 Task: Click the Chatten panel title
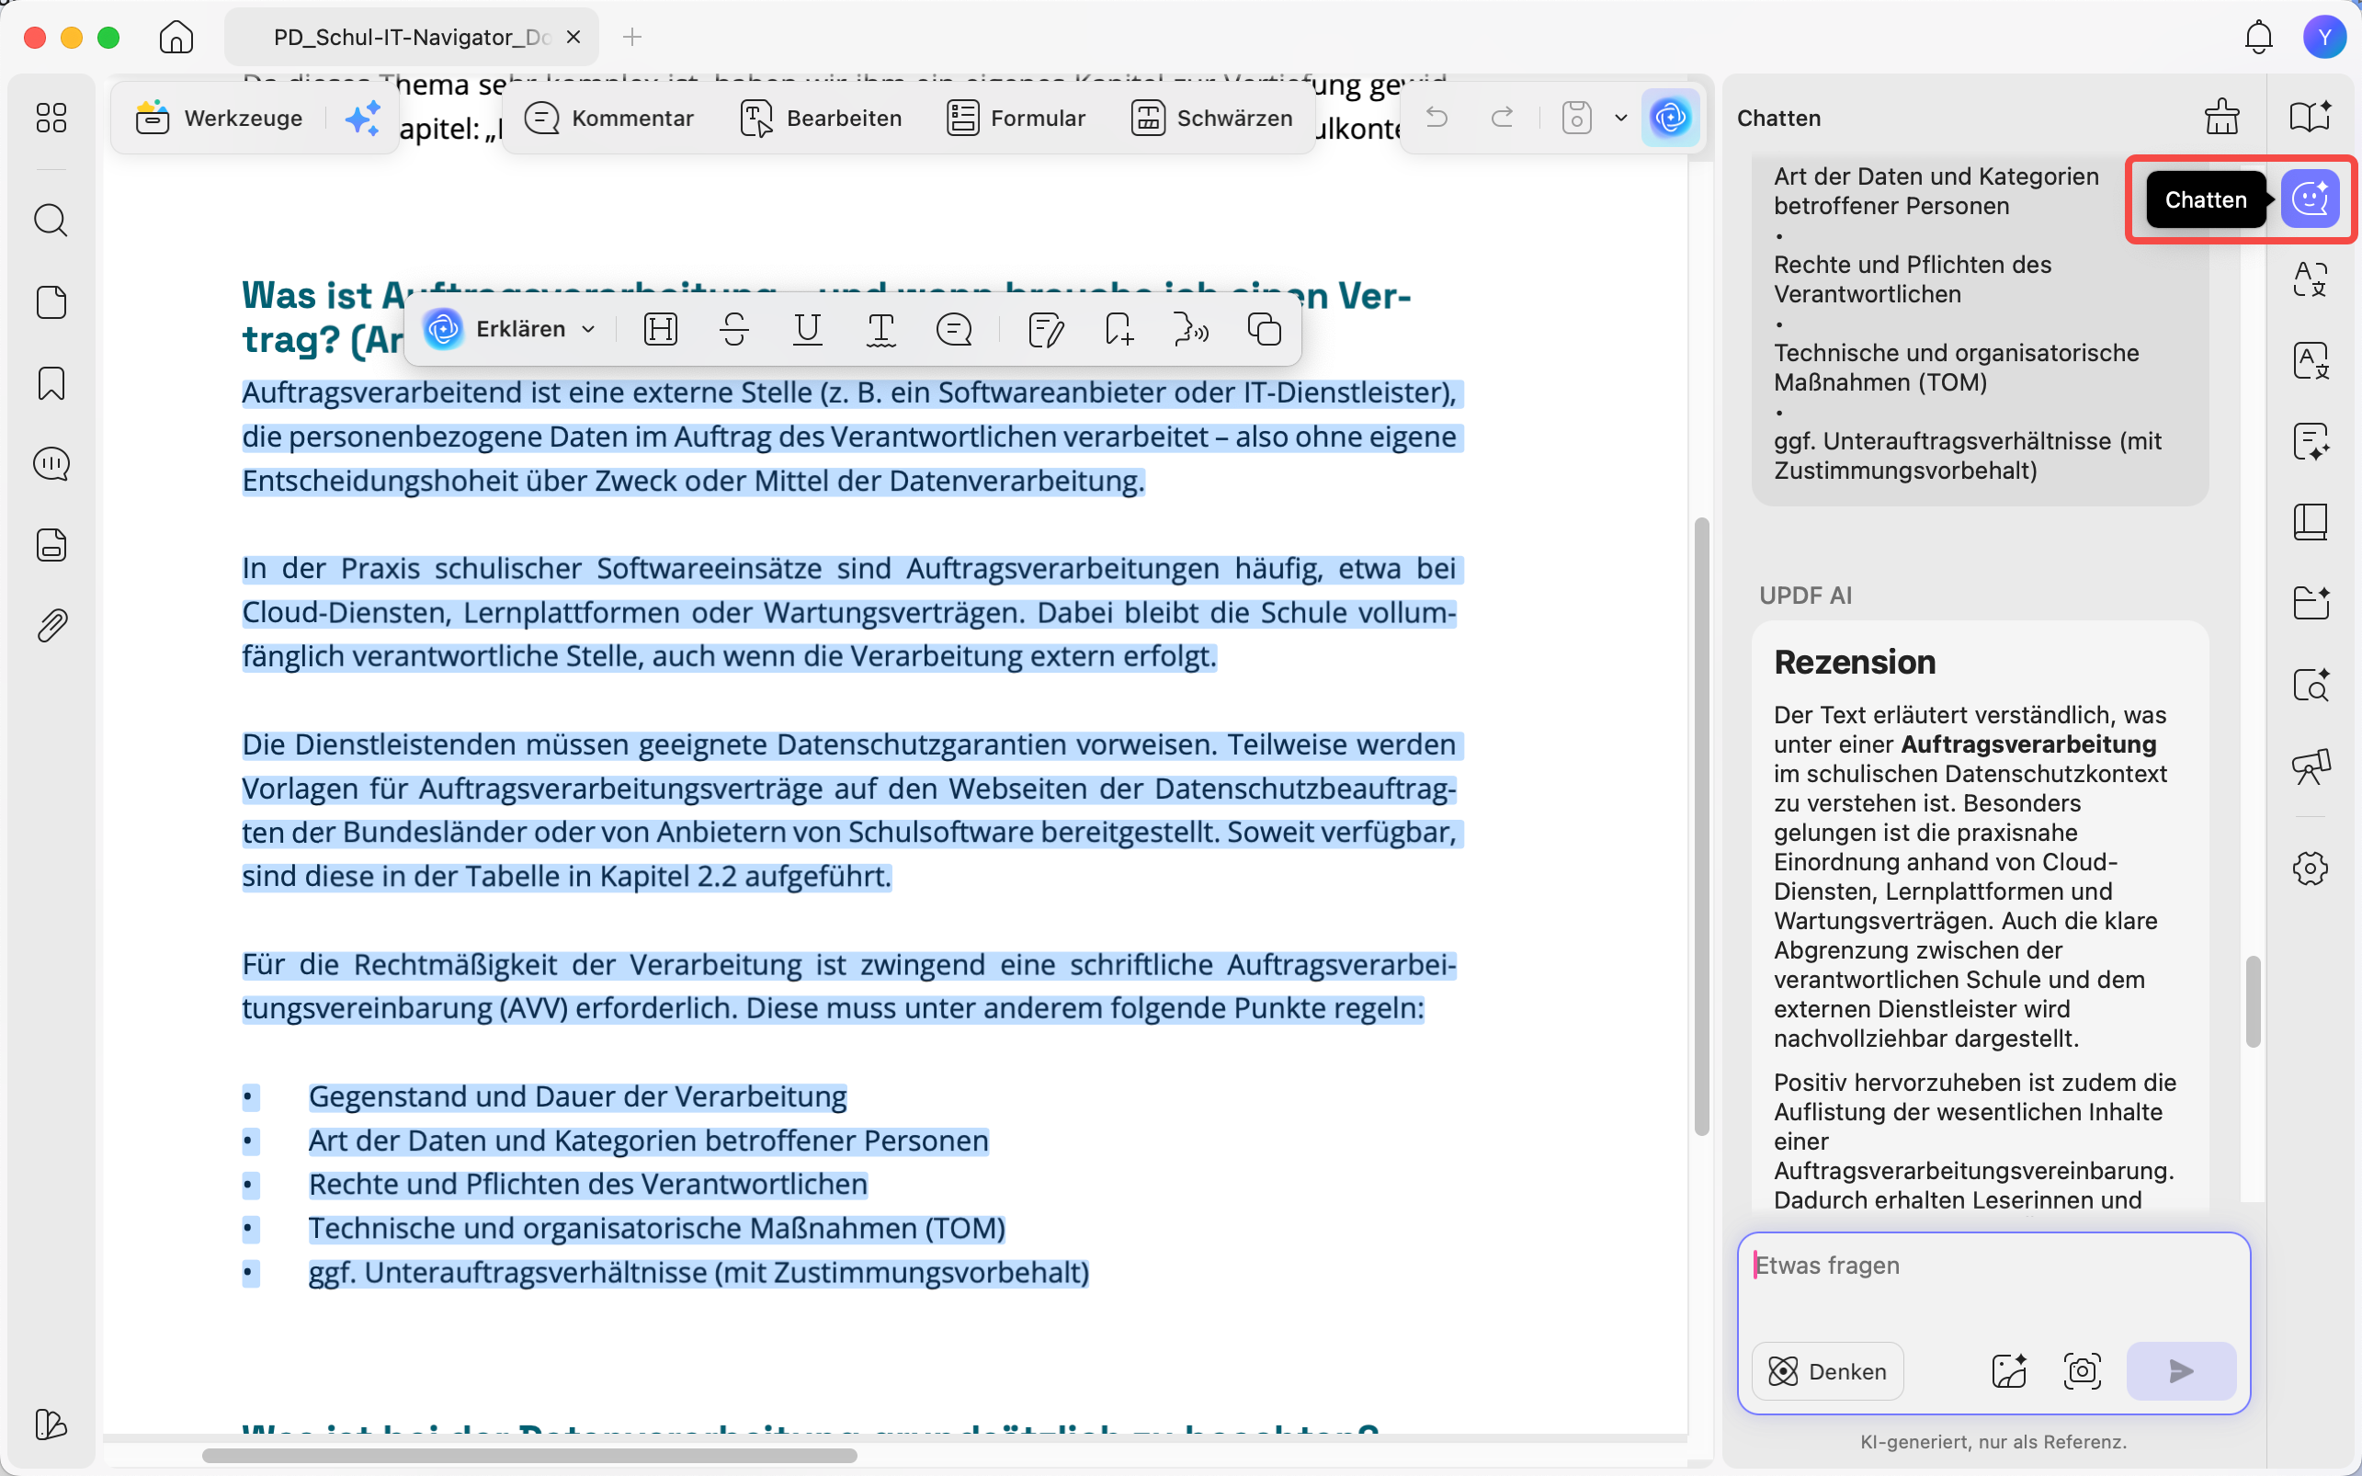tap(1778, 119)
